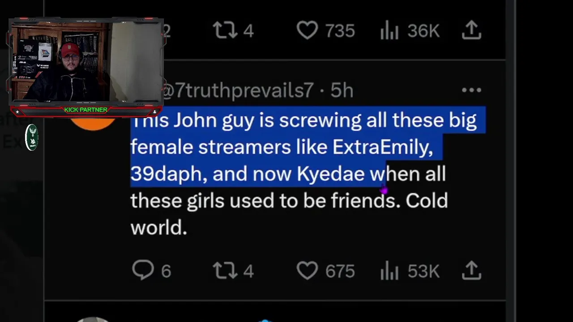Screen dimensions: 573x322
Task: Retweet the 7truthprevails7 post
Action: point(224,271)
